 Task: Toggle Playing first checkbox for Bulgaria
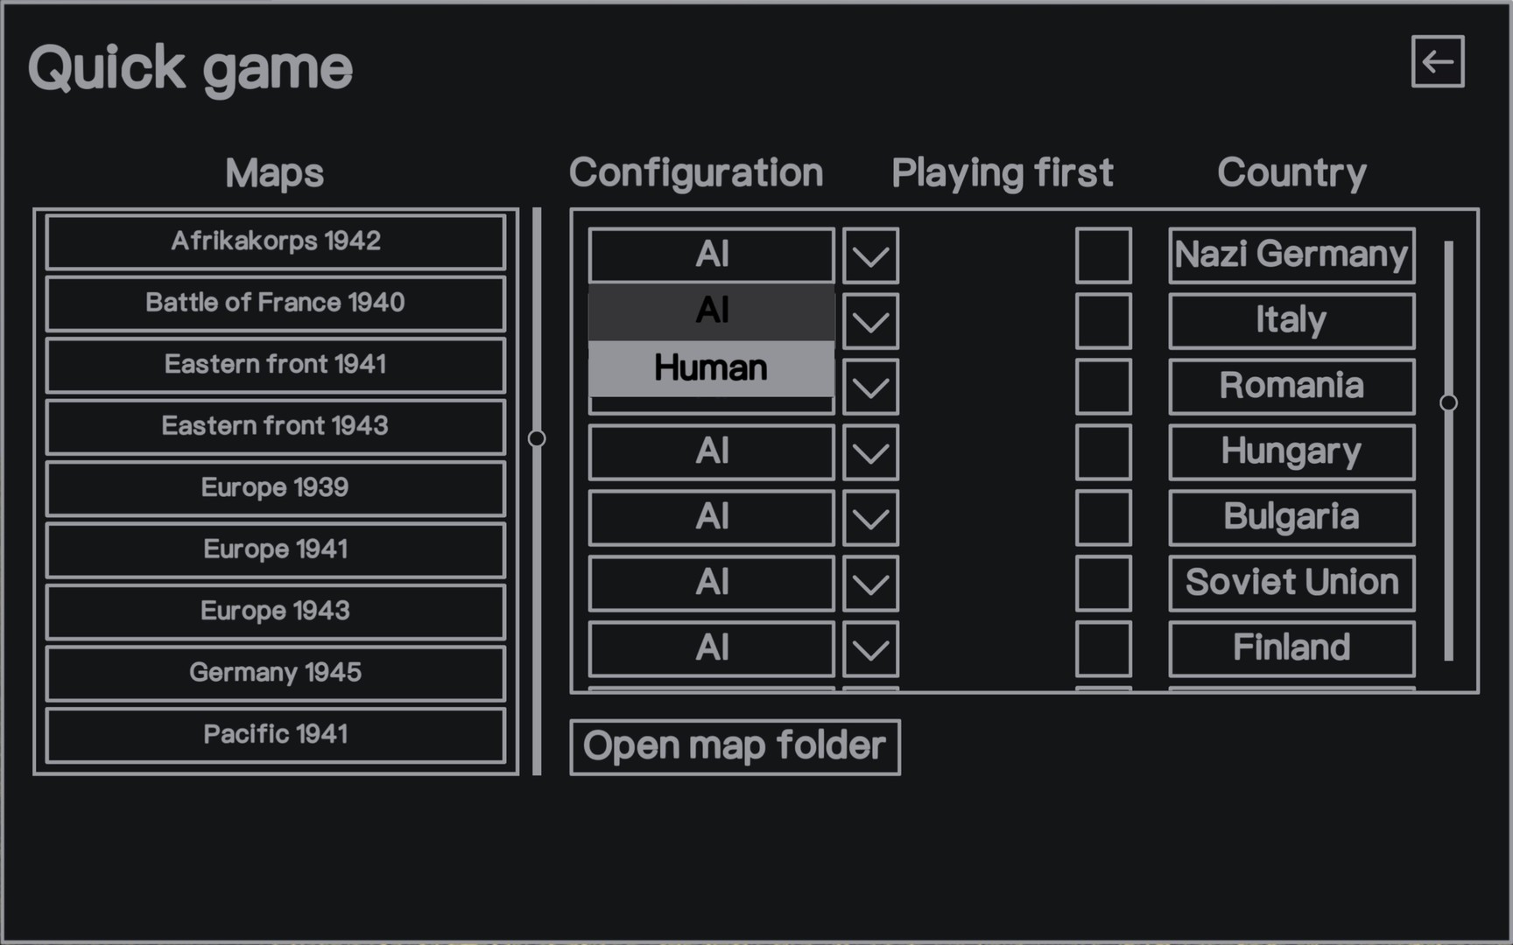pos(1103,518)
